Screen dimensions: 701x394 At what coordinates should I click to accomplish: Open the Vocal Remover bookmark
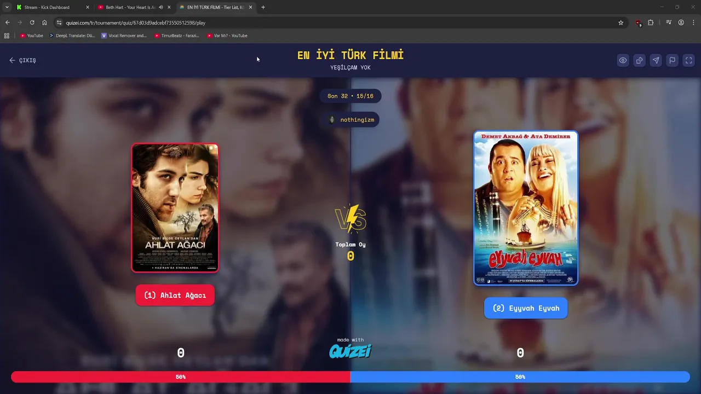coord(124,36)
